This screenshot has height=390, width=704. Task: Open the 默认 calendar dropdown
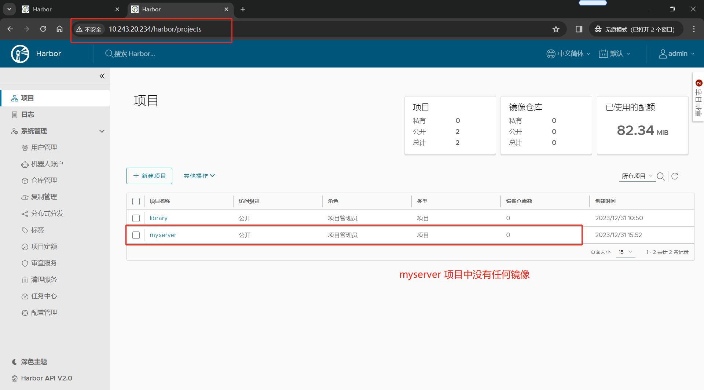615,54
